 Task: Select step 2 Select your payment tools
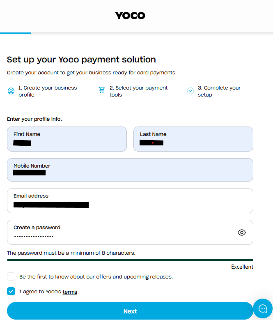pyautogui.click(x=138, y=91)
